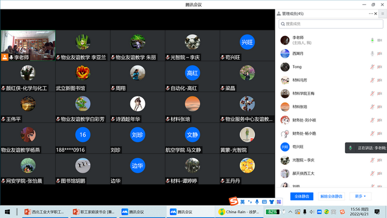This screenshot has width=387, height=218.
Task: Unmute Tong using the microphone icon
Action: pos(372,66)
